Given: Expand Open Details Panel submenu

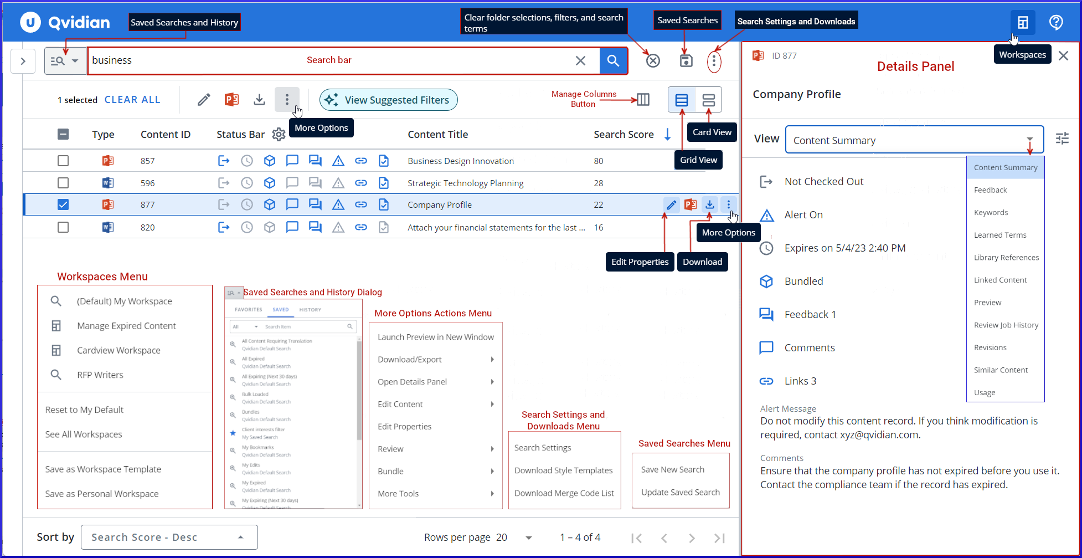Looking at the screenshot, I should (x=436, y=382).
